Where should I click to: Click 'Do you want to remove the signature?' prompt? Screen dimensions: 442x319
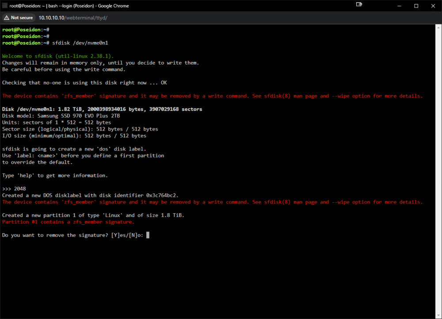72,235
